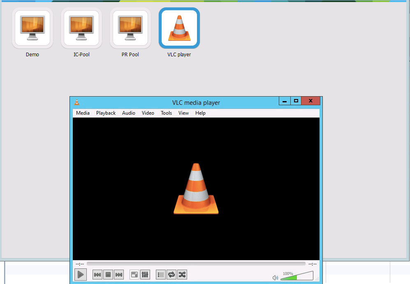Stop playback with the Stop button

[x=108, y=275]
